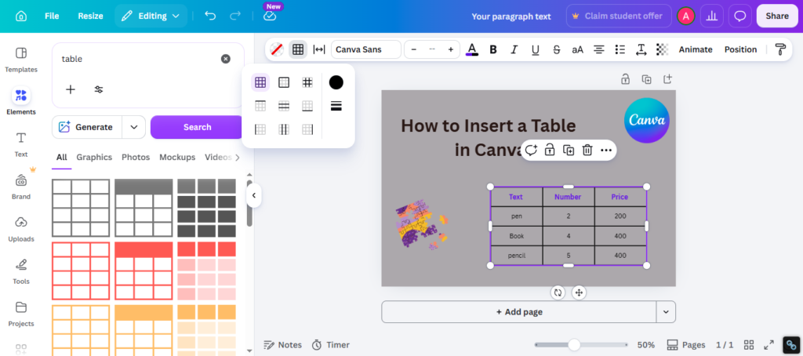This screenshot has width=803, height=356.
Task: Click the purple Search button
Action: click(197, 127)
